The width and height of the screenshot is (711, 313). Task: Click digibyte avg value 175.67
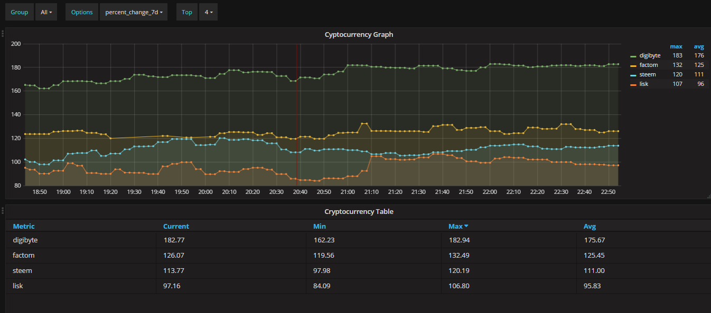point(594,240)
